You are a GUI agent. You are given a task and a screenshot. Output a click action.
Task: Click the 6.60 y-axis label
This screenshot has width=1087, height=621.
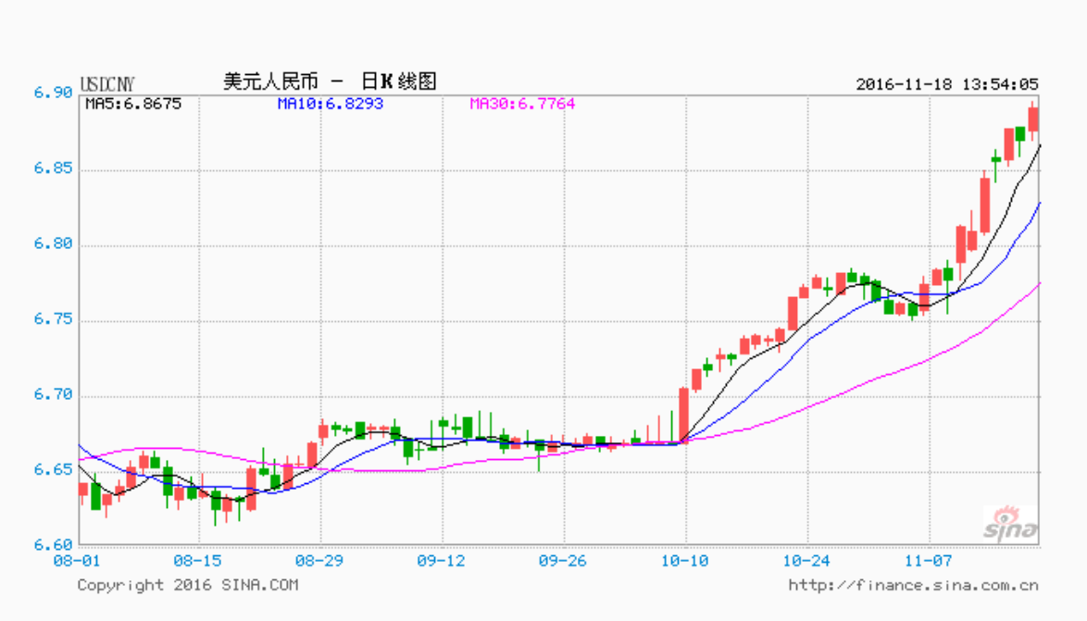[x=54, y=545]
